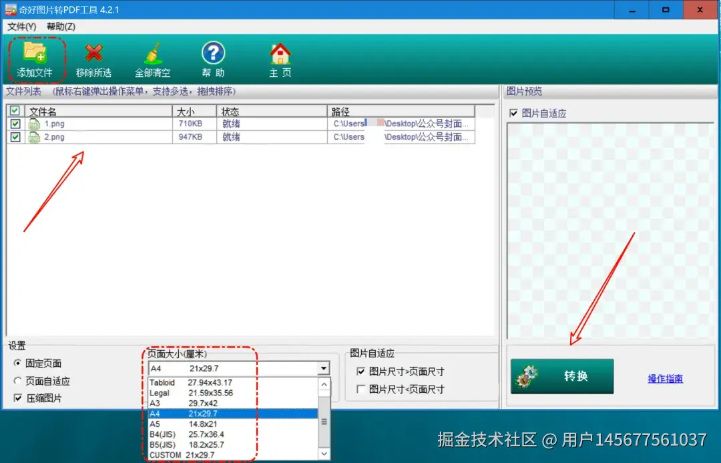Click the app icon in the title bar
Image resolution: width=721 pixels, height=463 pixels.
[x=11, y=9]
